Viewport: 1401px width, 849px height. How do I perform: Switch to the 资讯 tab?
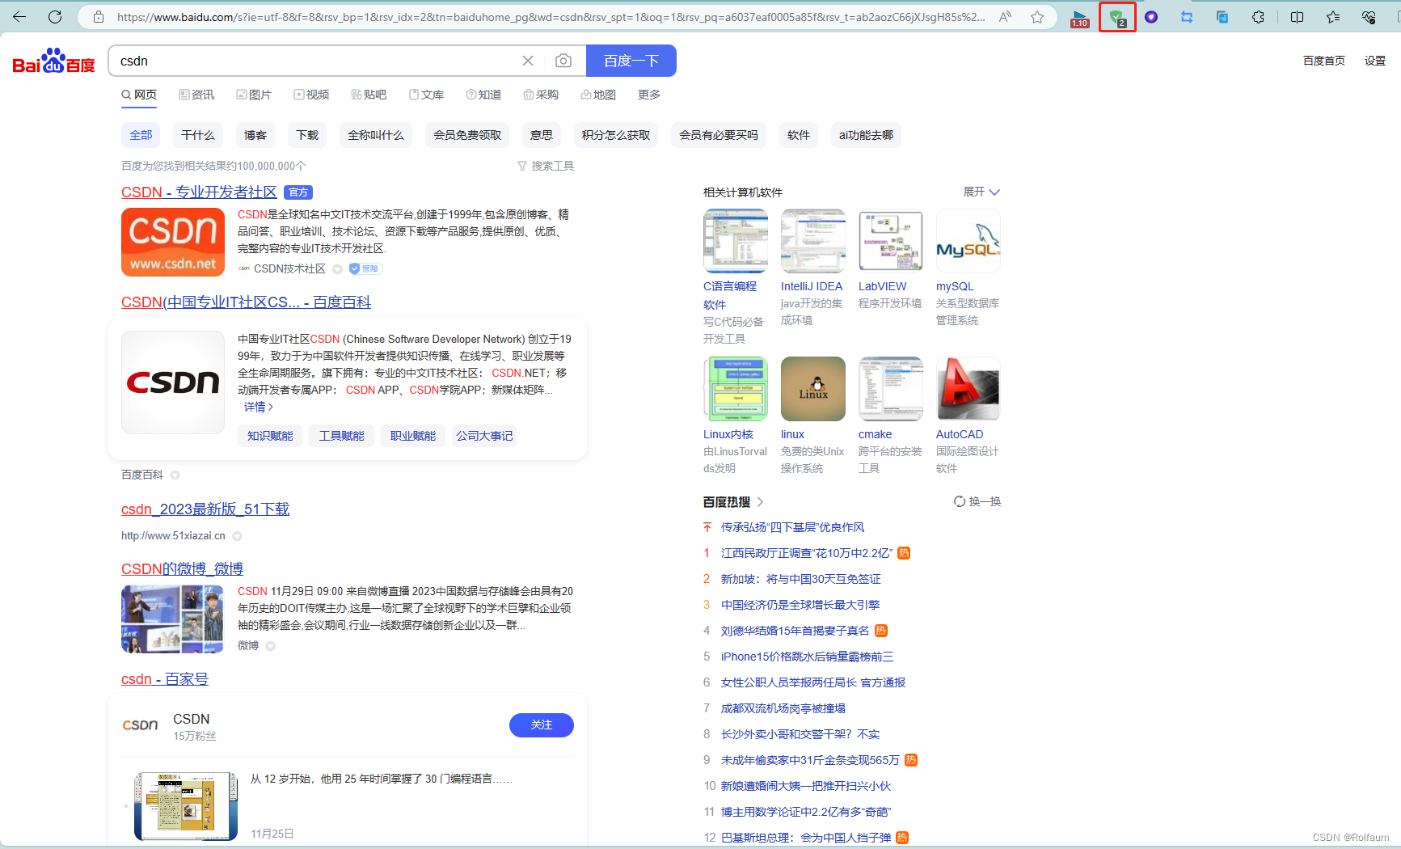click(x=196, y=95)
